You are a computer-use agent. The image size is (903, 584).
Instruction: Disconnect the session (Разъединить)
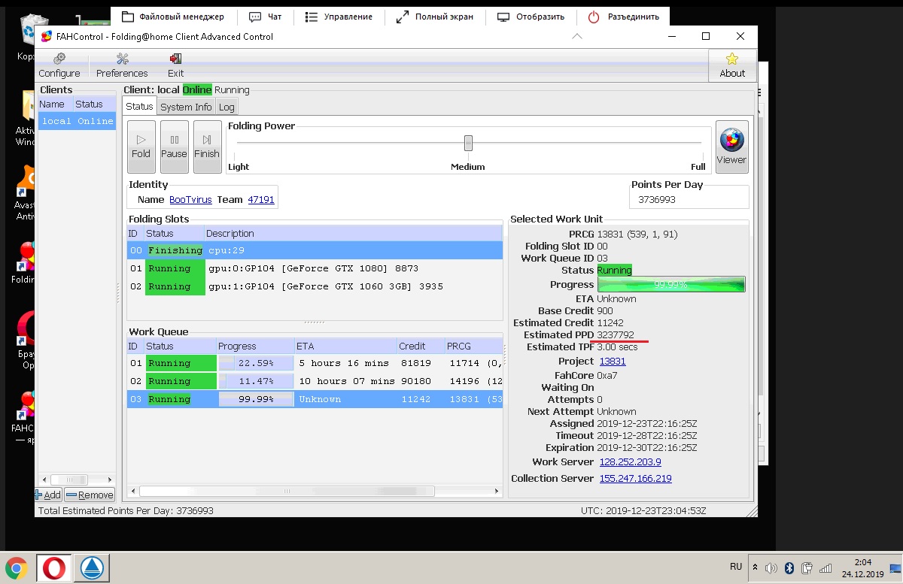pos(623,17)
